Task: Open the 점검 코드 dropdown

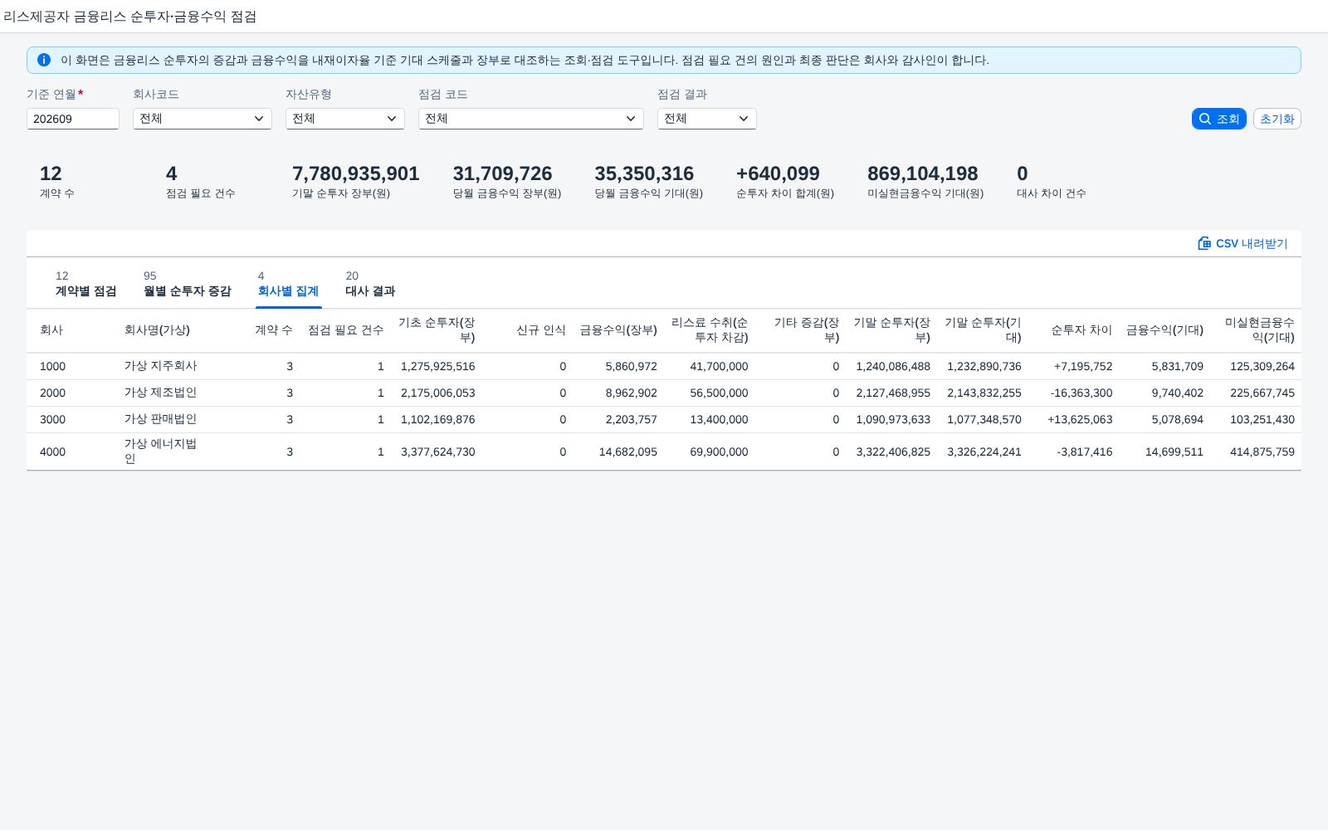Action: coord(531,119)
